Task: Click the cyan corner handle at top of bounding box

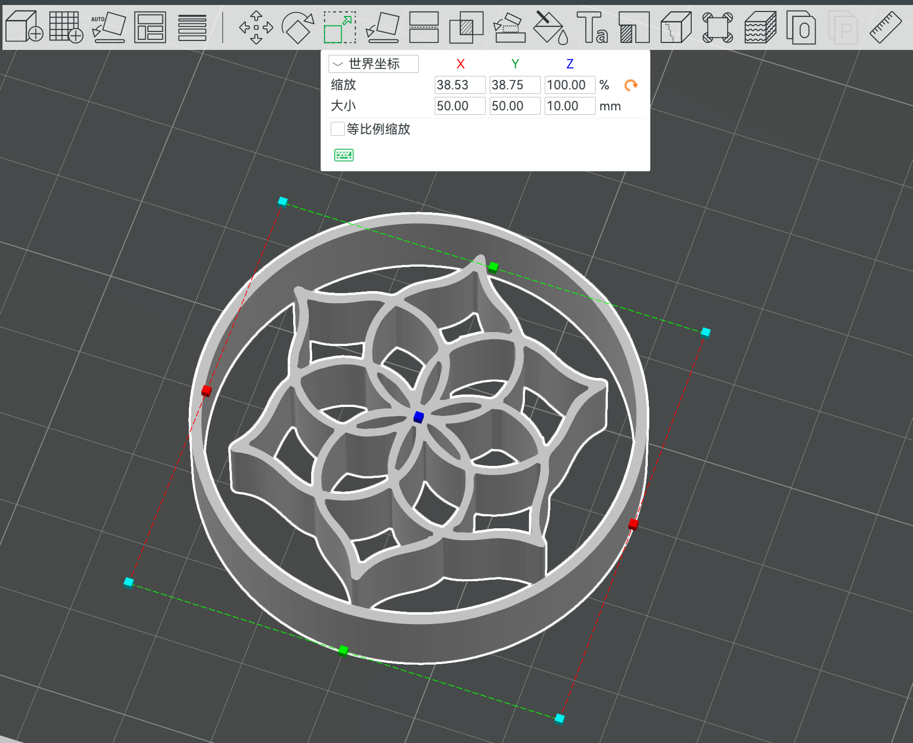Action: 283,201
